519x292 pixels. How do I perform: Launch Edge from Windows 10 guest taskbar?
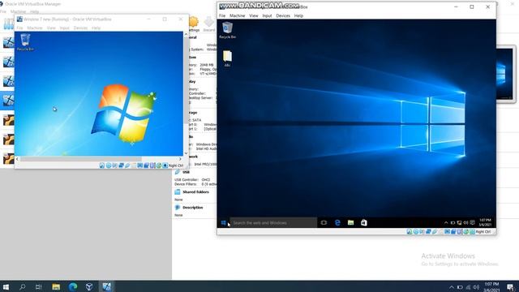337,223
